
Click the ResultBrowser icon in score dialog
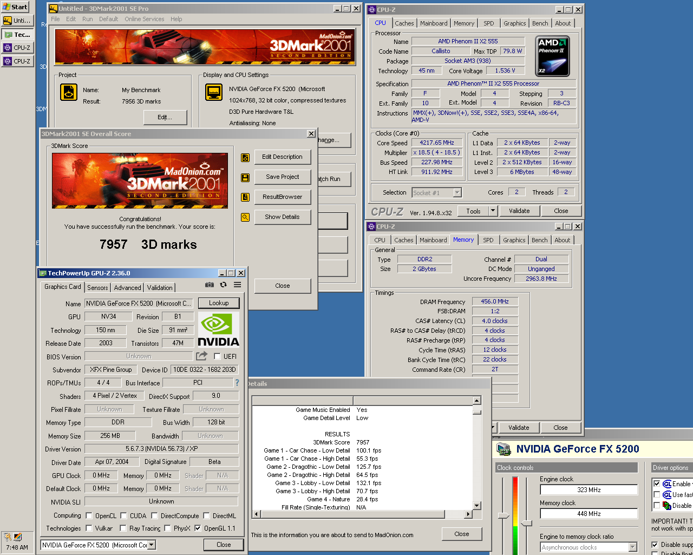(245, 197)
